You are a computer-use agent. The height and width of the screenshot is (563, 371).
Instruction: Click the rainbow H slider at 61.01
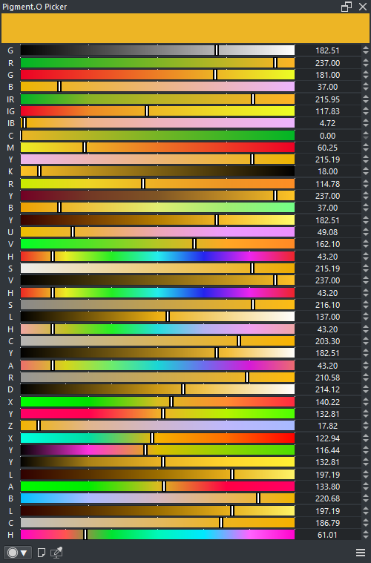(x=157, y=535)
